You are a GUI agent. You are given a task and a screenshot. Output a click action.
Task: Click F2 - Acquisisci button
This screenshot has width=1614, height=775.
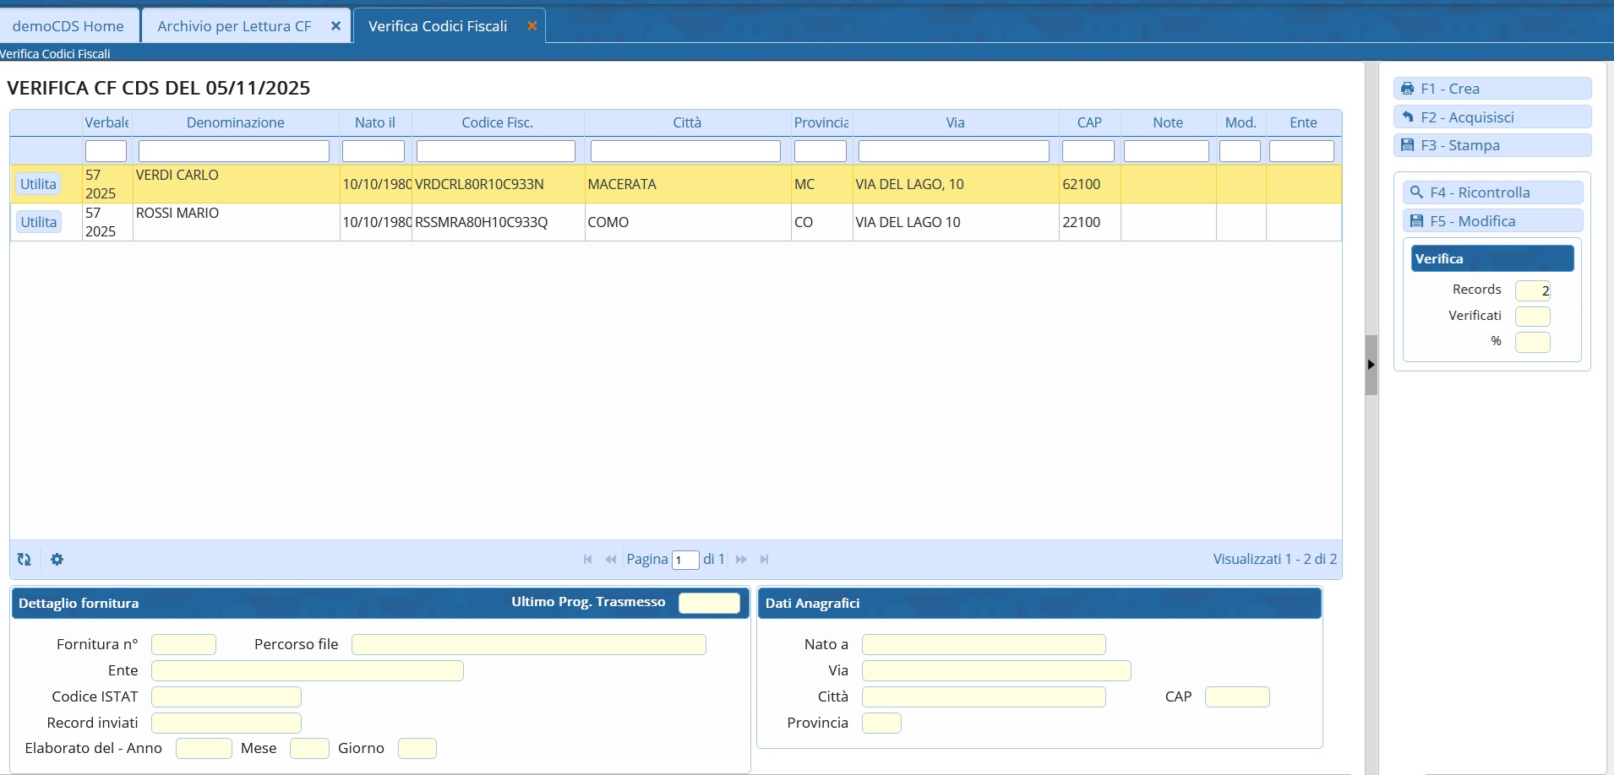(x=1491, y=117)
